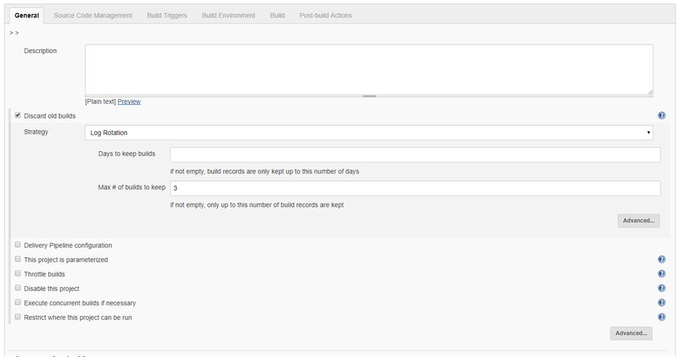Viewport: 680px width, 357px height.
Task: Click the Days to keep builds field
Action: pos(415,155)
